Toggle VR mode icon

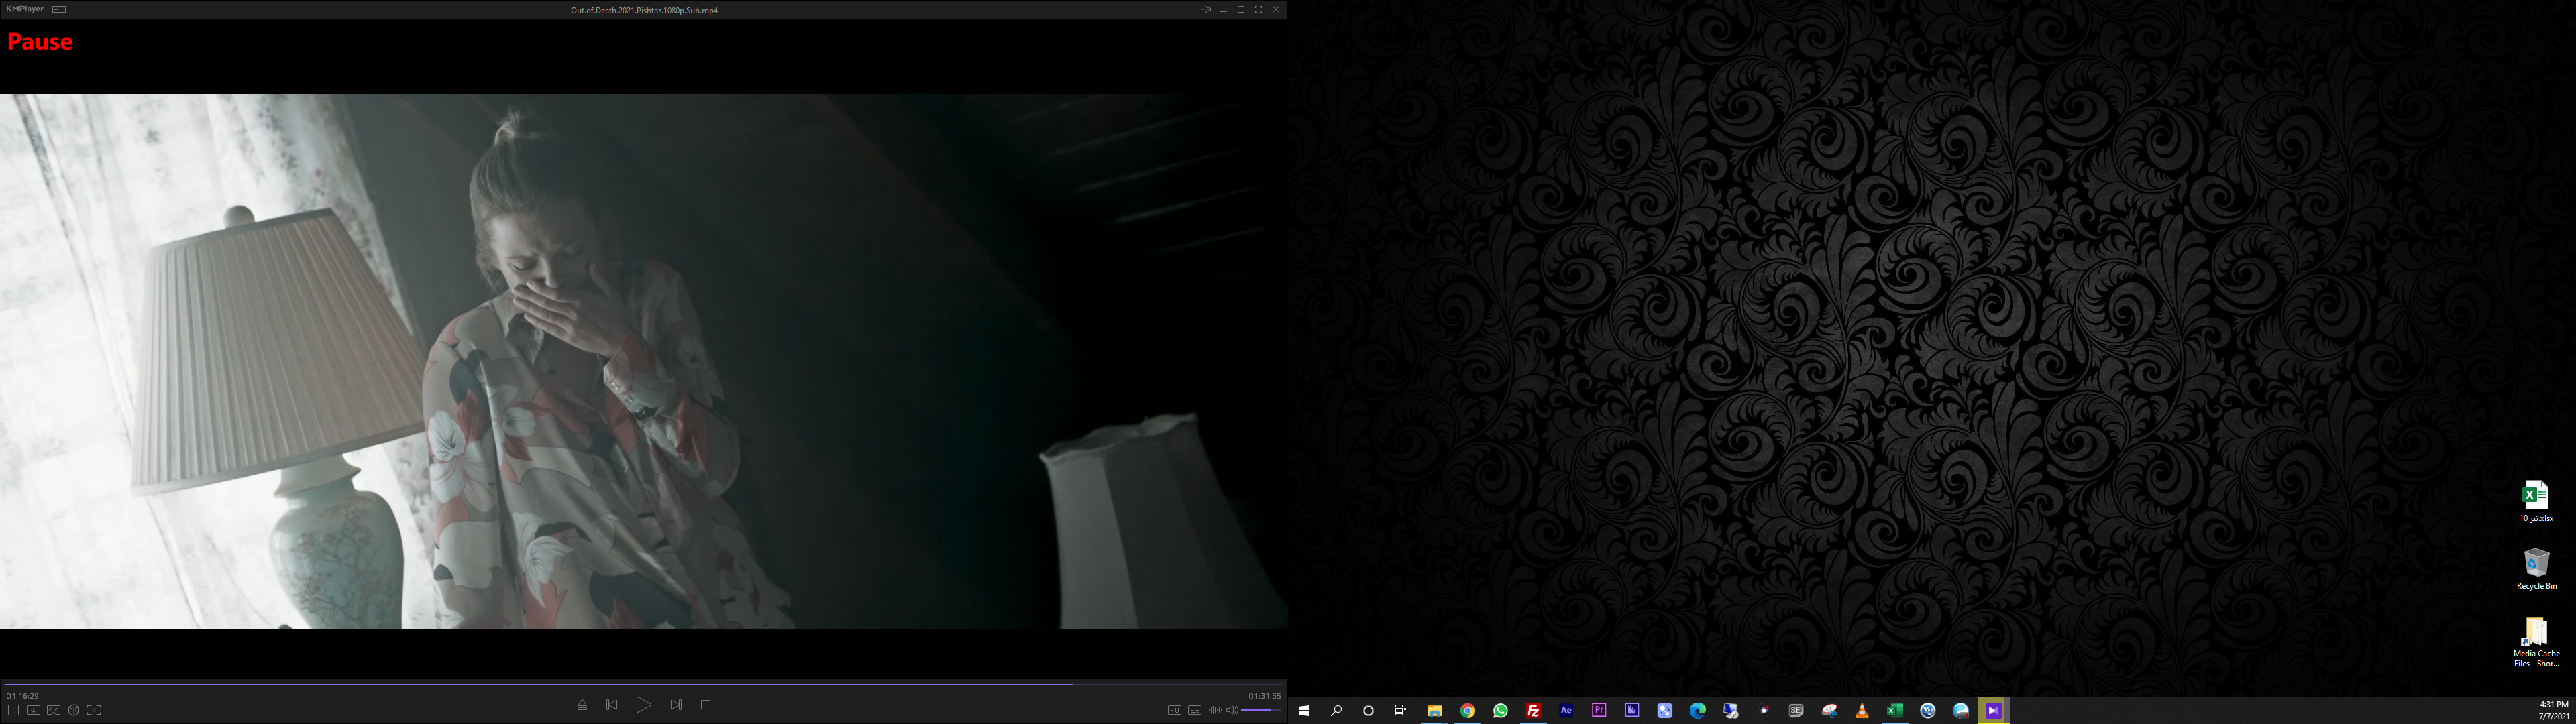(x=54, y=710)
